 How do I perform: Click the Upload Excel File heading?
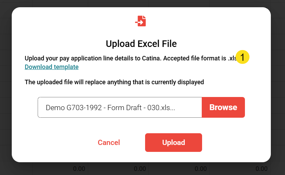(141, 44)
